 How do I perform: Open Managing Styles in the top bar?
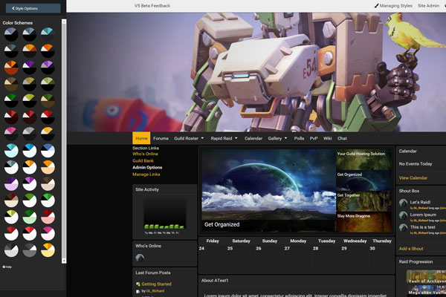point(395,5)
